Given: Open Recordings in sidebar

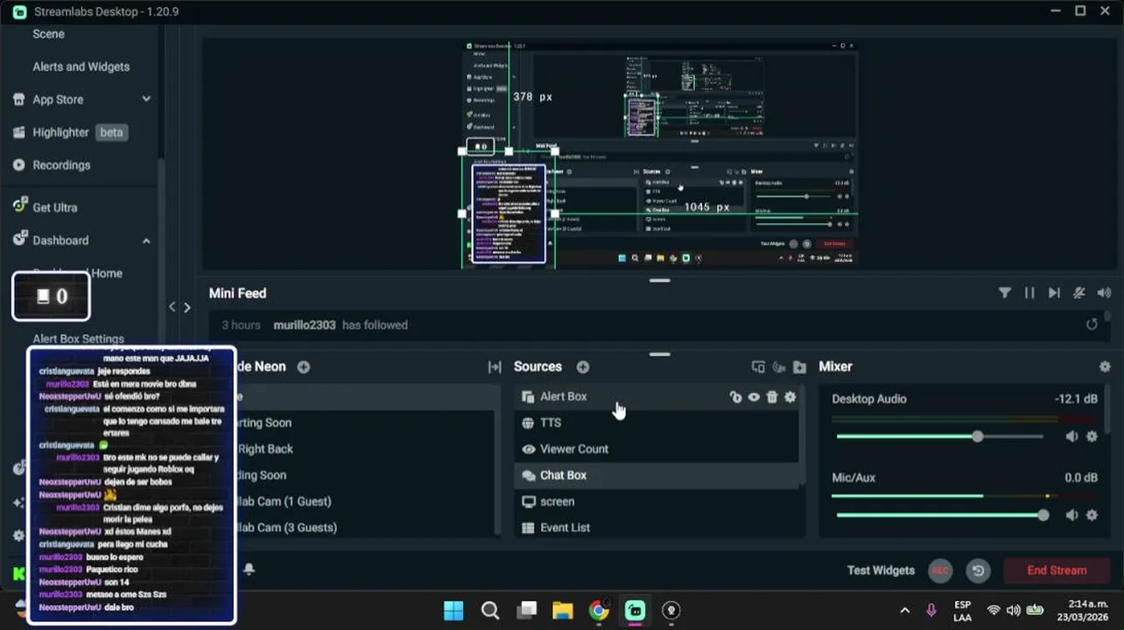Looking at the screenshot, I should click(61, 164).
